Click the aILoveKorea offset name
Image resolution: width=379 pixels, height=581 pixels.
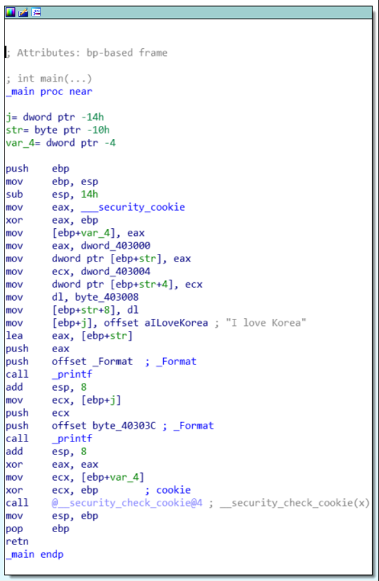pos(177,323)
